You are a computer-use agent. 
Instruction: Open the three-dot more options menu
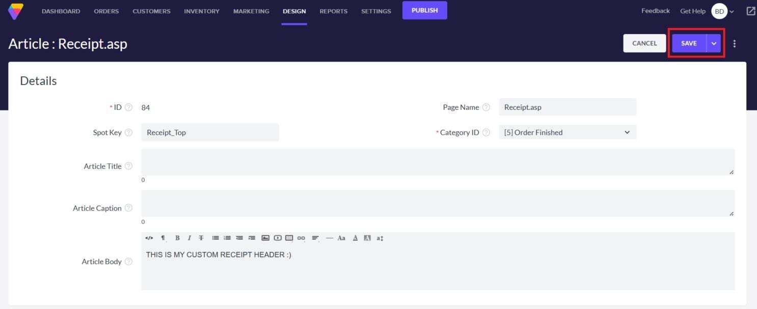734,43
